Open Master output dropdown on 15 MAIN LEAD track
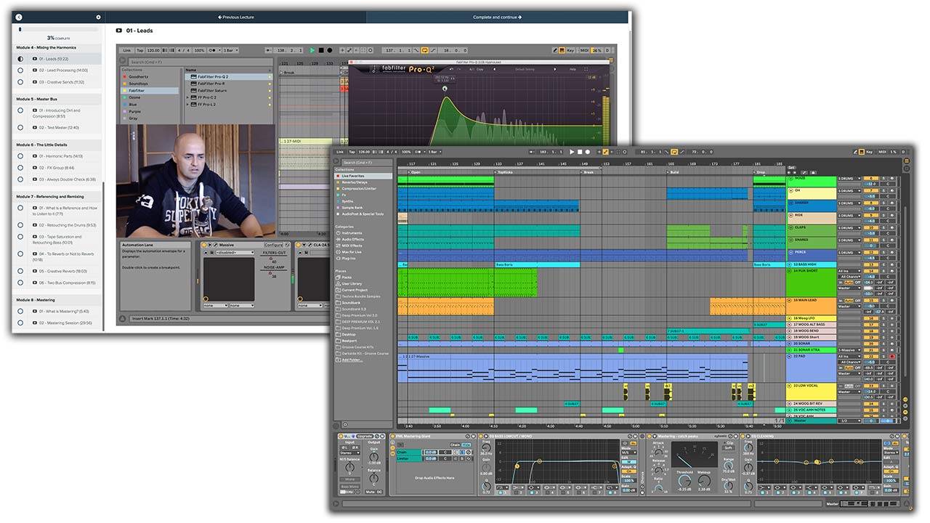 click(x=849, y=307)
